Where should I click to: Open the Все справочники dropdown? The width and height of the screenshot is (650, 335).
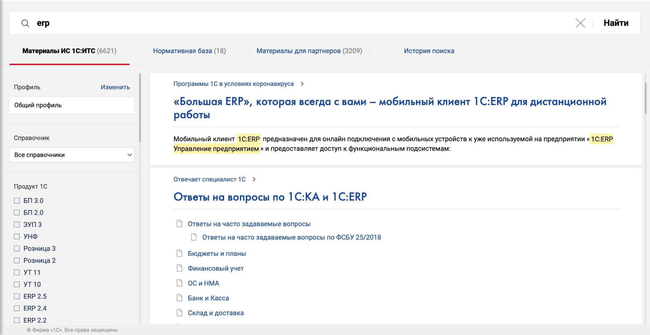coord(72,155)
